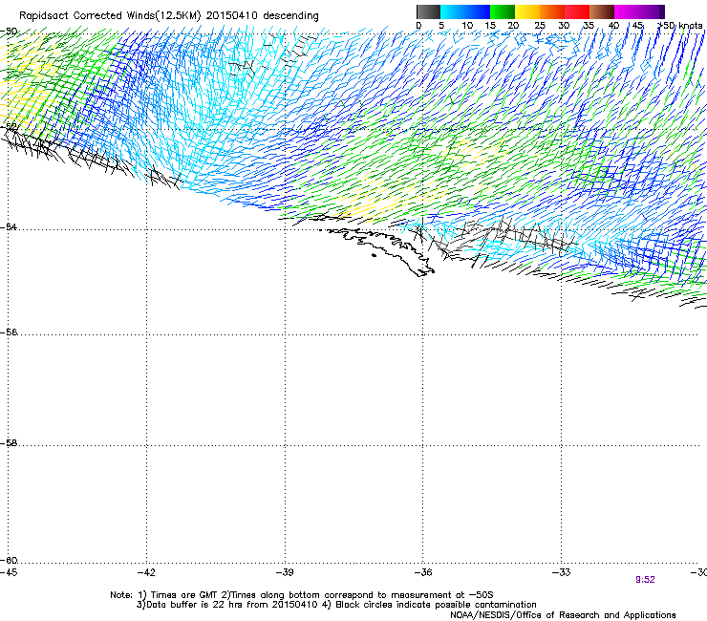
Task: Click the small islet southwest of the island
Action: (x=374, y=256)
